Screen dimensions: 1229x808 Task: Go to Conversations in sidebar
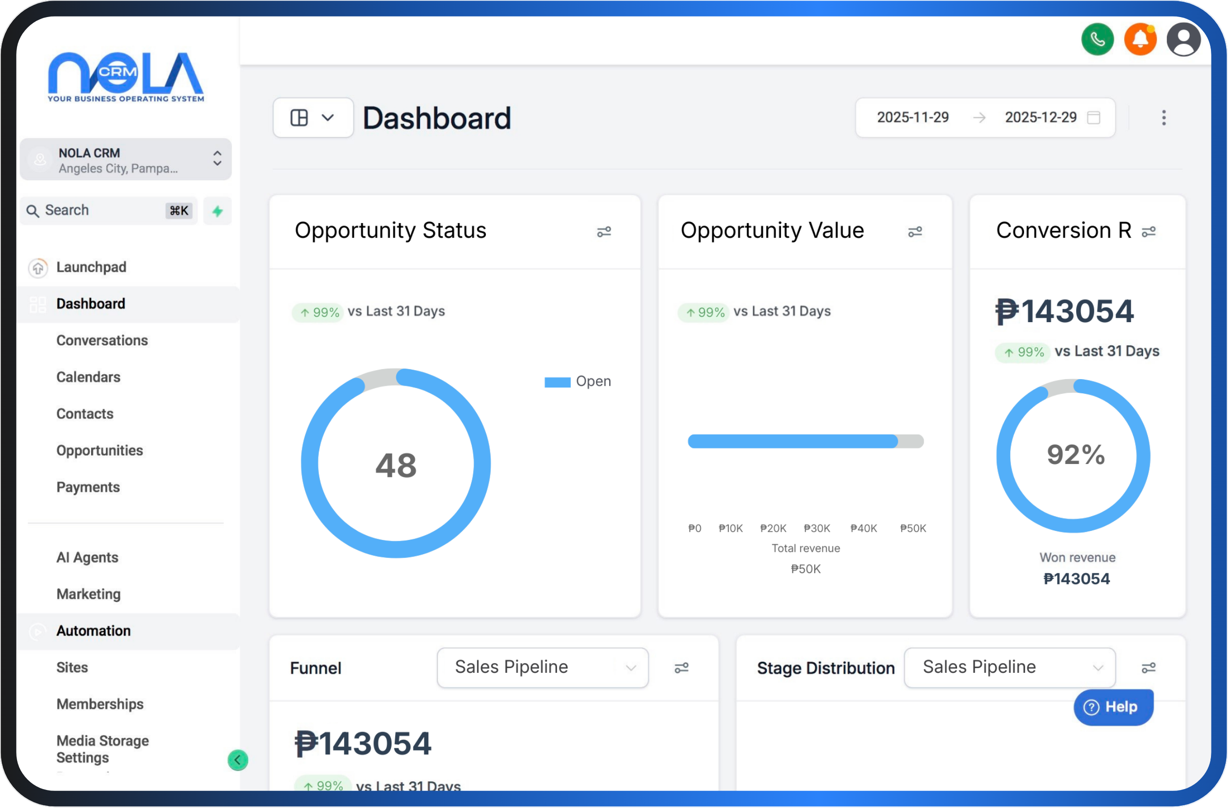[102, 340]
